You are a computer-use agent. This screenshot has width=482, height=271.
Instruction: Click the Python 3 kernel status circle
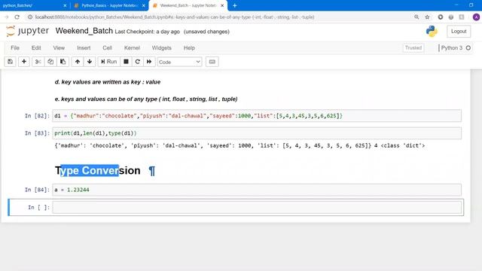tap(468, 48)
